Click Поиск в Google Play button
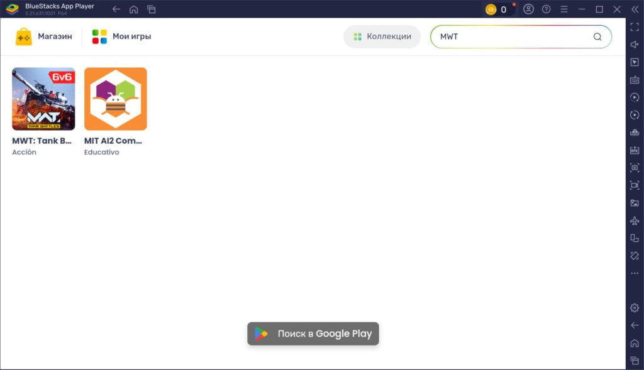This screenshot has width=644, height=370. click(x=313, y=334)
